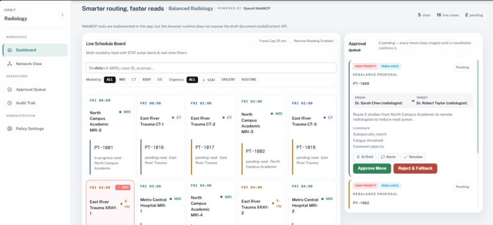
Task: Click the Licensure check item
Action: click(361, 128)
